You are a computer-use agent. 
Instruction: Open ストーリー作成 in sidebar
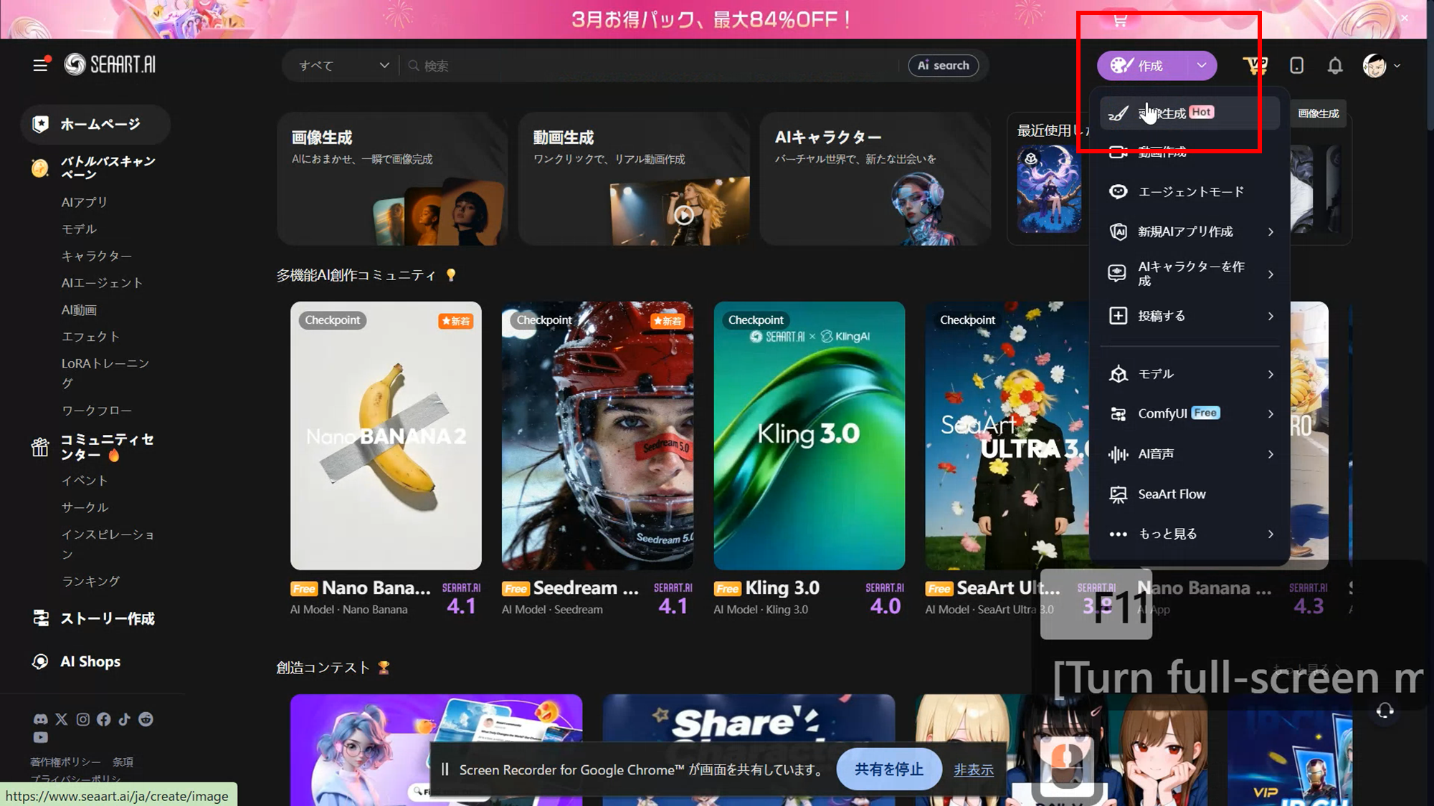(95, 618)
